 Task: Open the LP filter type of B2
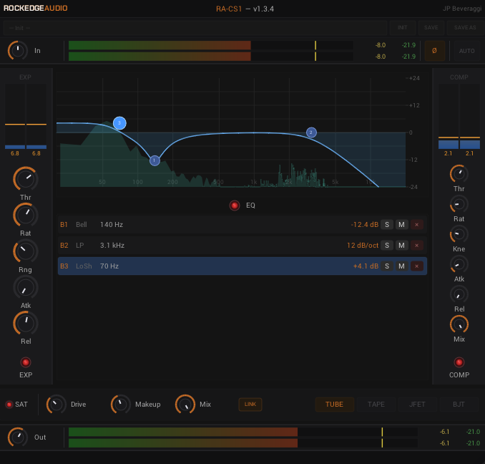(x=80, y=245)
